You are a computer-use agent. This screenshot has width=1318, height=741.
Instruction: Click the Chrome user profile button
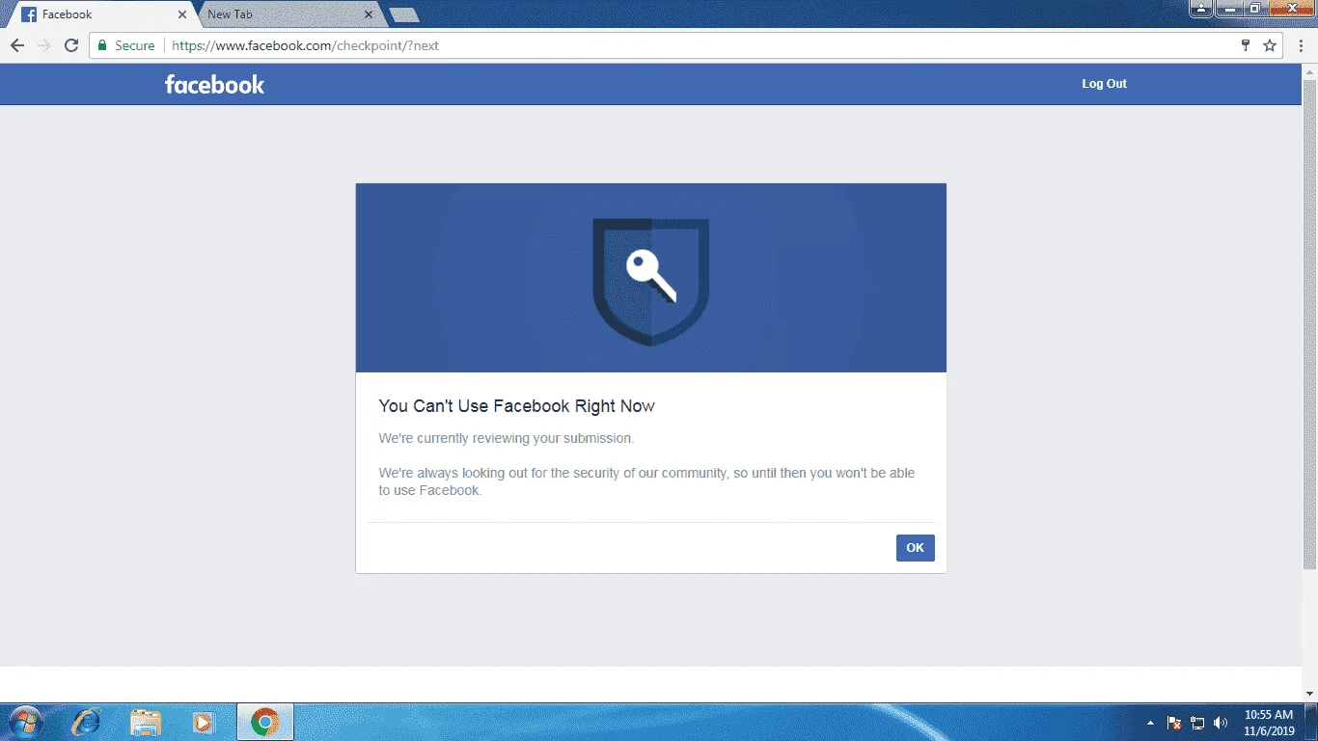[x=1200, y=9]
